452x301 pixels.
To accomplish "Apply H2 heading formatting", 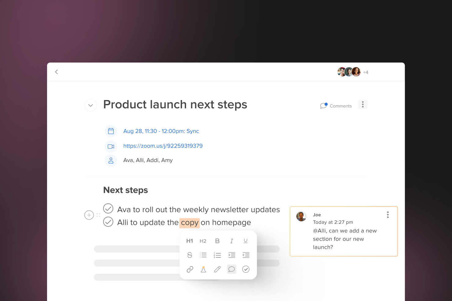I will pos(203,241).
